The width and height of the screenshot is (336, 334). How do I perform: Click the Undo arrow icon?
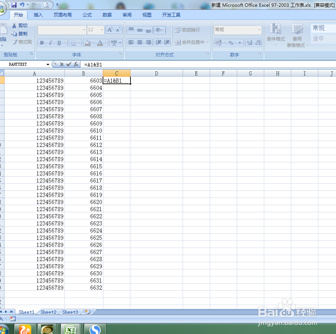coord(22,5)
